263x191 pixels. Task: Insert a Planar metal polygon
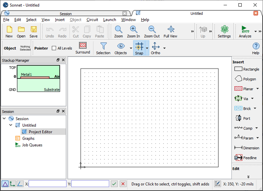(x=244, y=89)
